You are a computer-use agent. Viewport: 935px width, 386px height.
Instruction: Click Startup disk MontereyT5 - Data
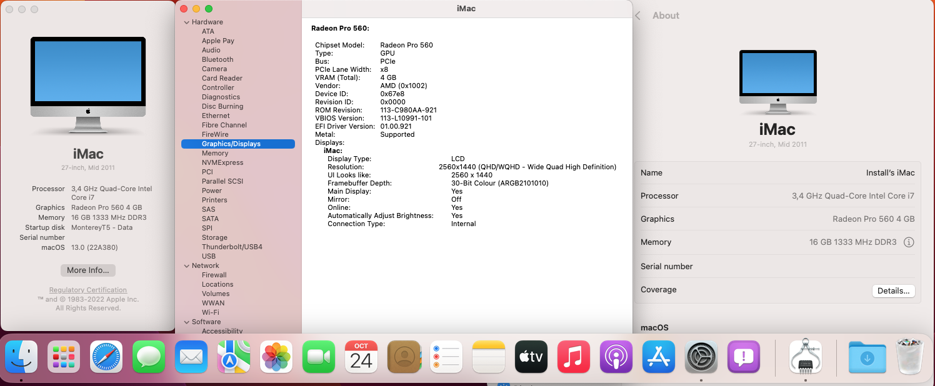tap(102, 227)
